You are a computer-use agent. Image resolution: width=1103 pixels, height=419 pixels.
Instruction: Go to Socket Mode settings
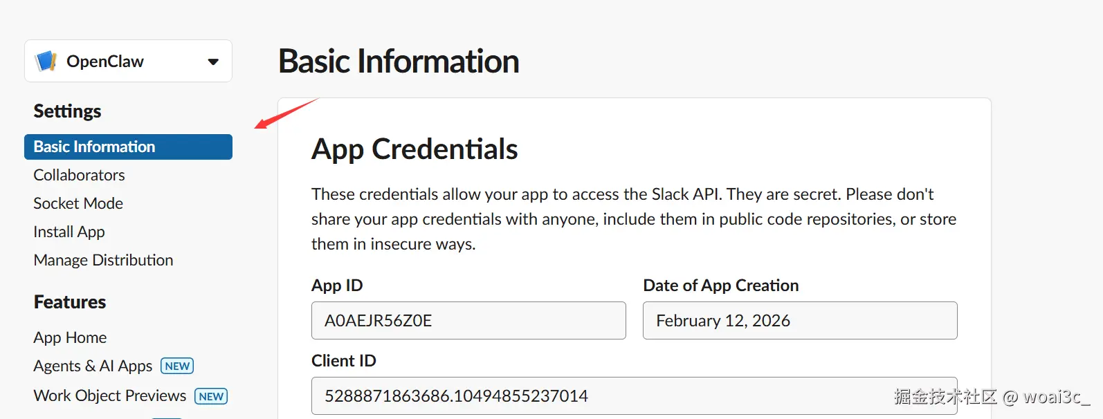(78, 204)
